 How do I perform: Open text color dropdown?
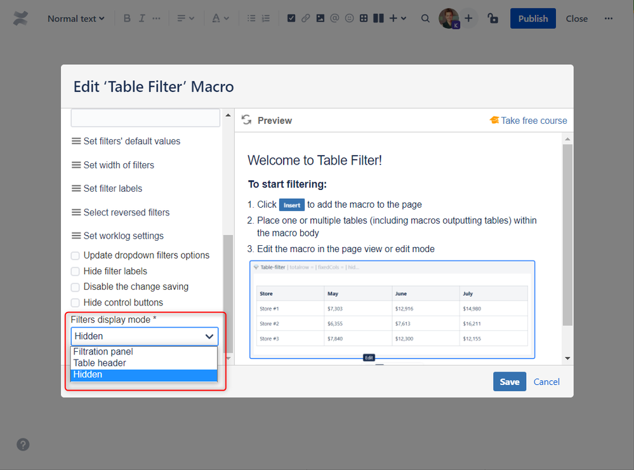tap(220, 18)
